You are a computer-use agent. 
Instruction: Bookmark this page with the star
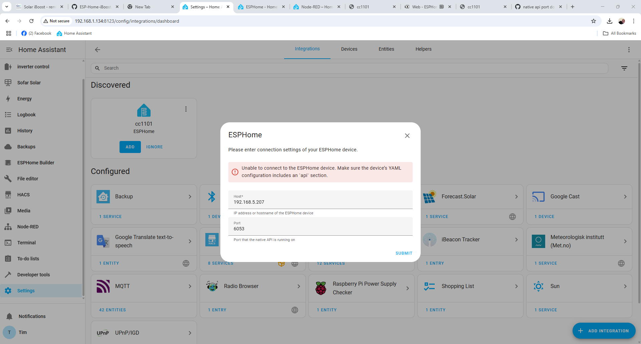[593, 21]
